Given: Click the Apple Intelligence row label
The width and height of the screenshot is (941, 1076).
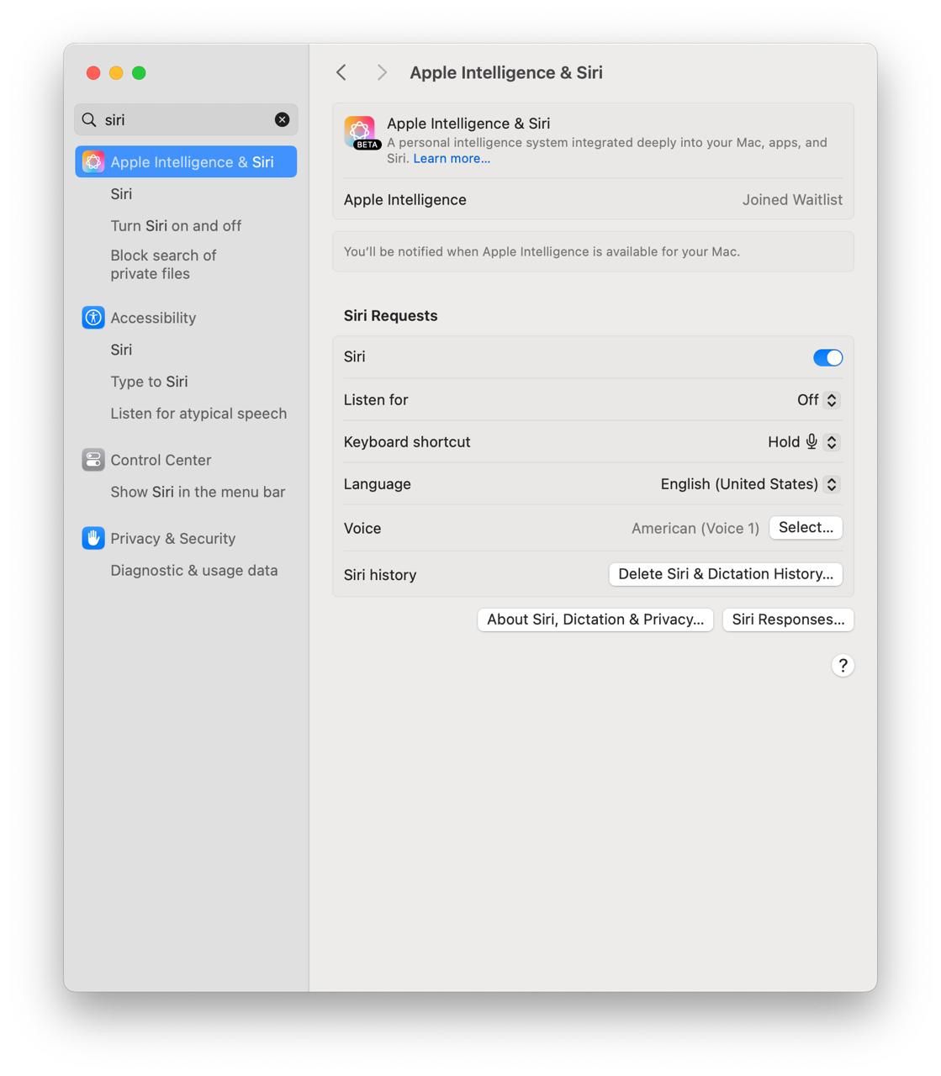Looking at the screenshot, I should point(405,199).
